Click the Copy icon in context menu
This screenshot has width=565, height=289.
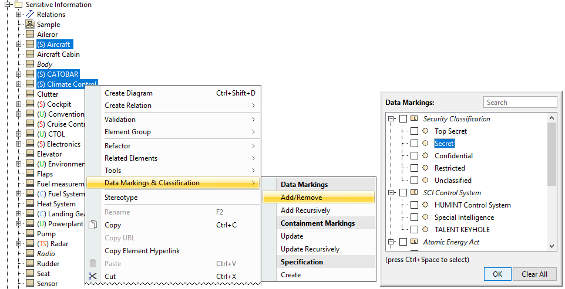click(92, 225)
